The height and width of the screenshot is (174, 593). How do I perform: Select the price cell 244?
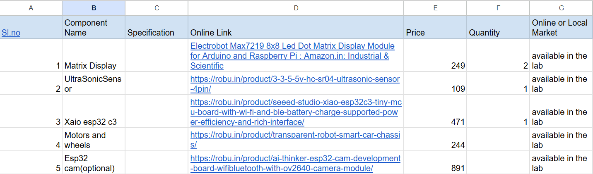click(435, 140)
